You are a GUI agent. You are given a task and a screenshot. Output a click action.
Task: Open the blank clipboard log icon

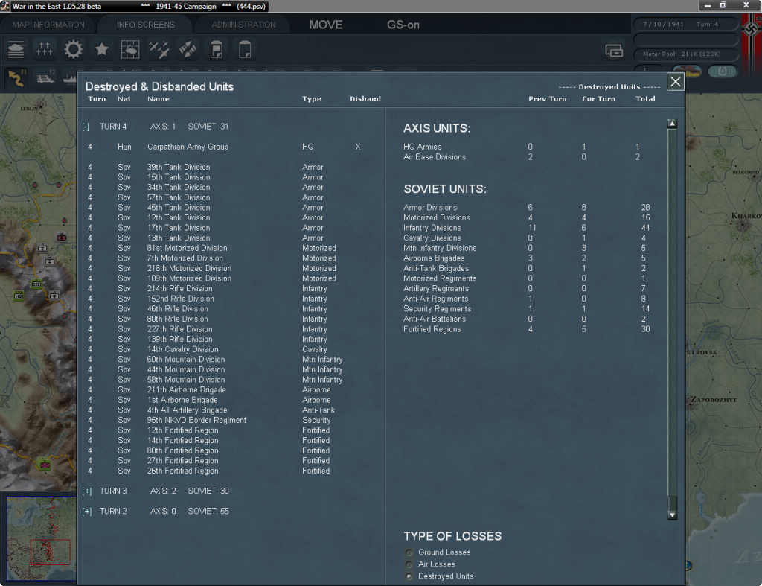click(245, 49)
